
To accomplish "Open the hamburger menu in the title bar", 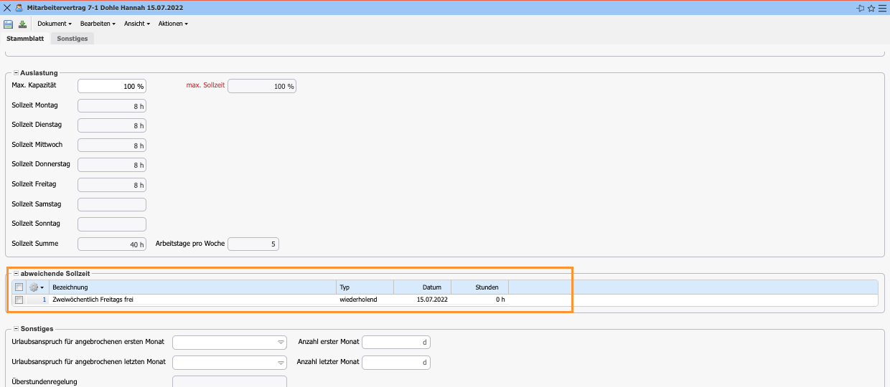I will (x=882, y=8).
